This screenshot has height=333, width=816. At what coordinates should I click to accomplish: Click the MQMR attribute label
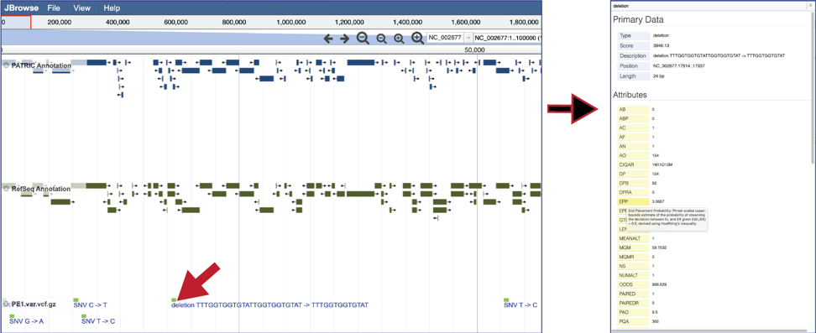pyautogui.click(x=633, y=257)
